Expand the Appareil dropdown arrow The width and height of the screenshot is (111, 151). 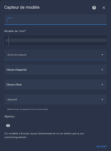pos(102,100)
